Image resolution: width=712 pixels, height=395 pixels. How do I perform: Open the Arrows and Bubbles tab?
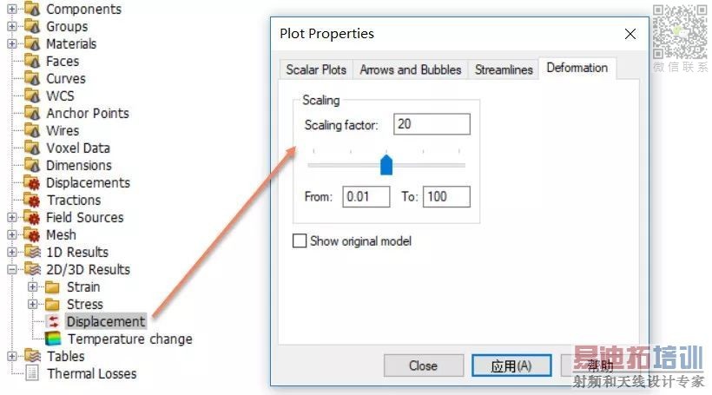click(x=410, y=69)
